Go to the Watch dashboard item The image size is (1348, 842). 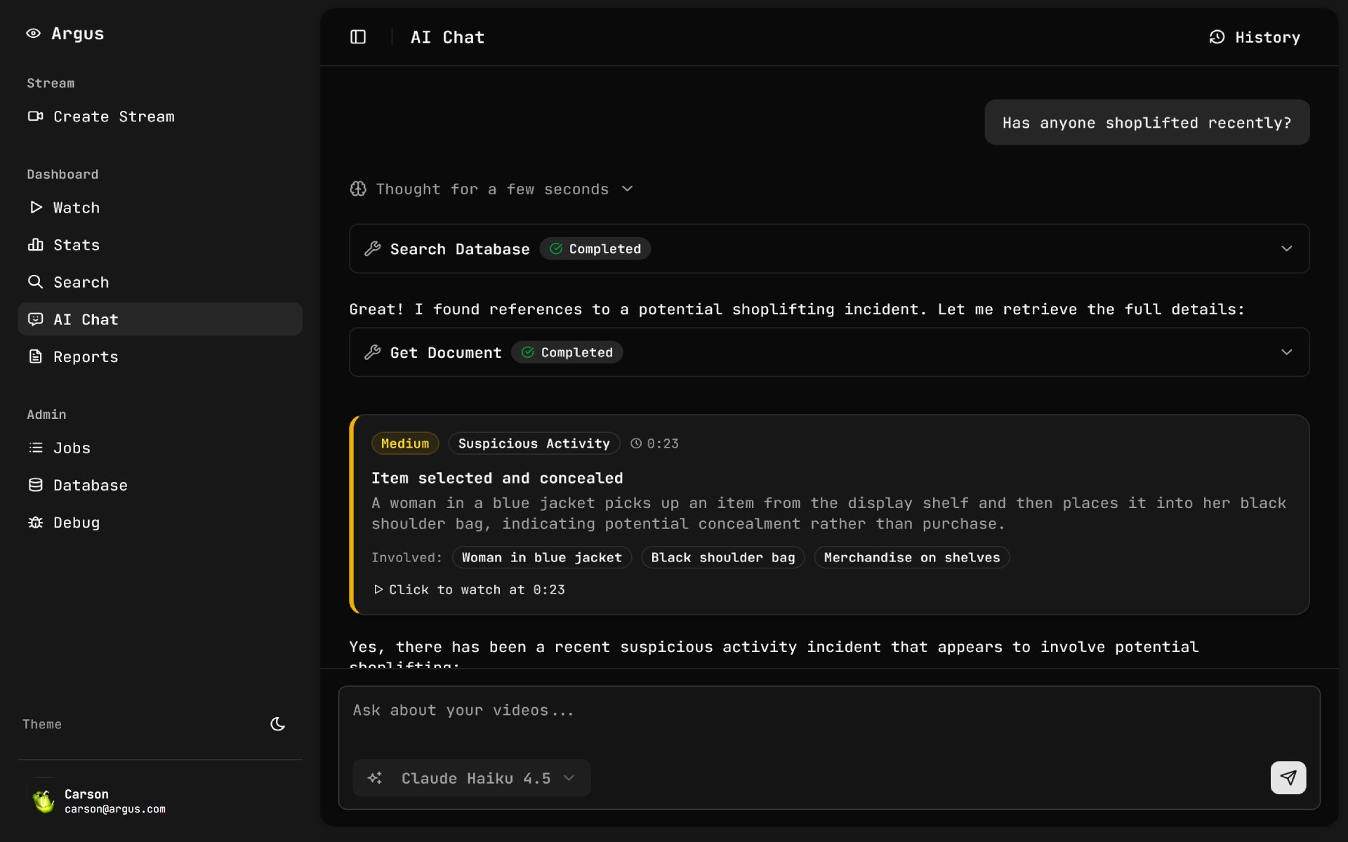coord(77,208)
